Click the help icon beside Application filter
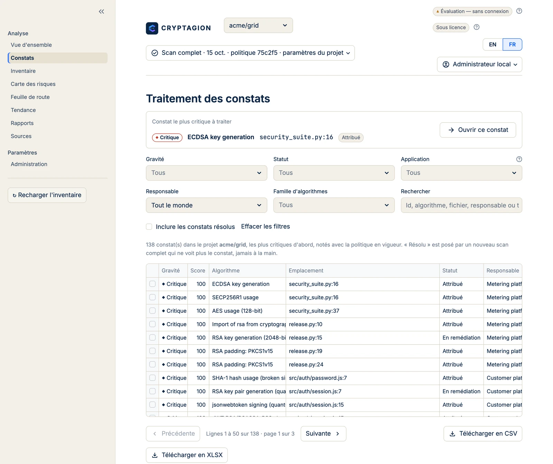Screen dimensions: 553x464 [x=519, y=159]
